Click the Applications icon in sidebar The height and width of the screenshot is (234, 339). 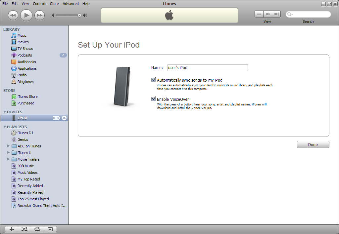pos(14,68)
